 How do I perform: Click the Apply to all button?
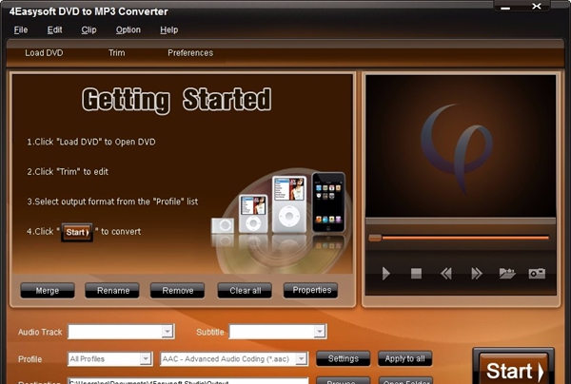click(405, 358)
